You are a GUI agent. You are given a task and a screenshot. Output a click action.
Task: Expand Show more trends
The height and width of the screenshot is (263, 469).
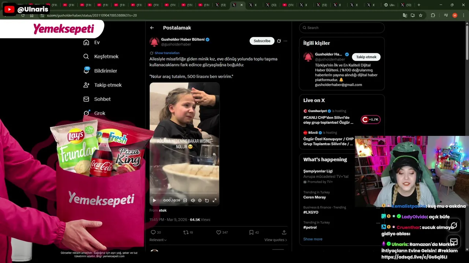click(313, 239)
